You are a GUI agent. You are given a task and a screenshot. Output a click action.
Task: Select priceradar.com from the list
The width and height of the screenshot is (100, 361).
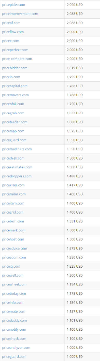(14, 194)
